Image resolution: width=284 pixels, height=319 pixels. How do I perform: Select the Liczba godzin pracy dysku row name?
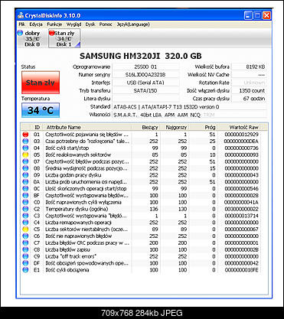click(73, 175)
